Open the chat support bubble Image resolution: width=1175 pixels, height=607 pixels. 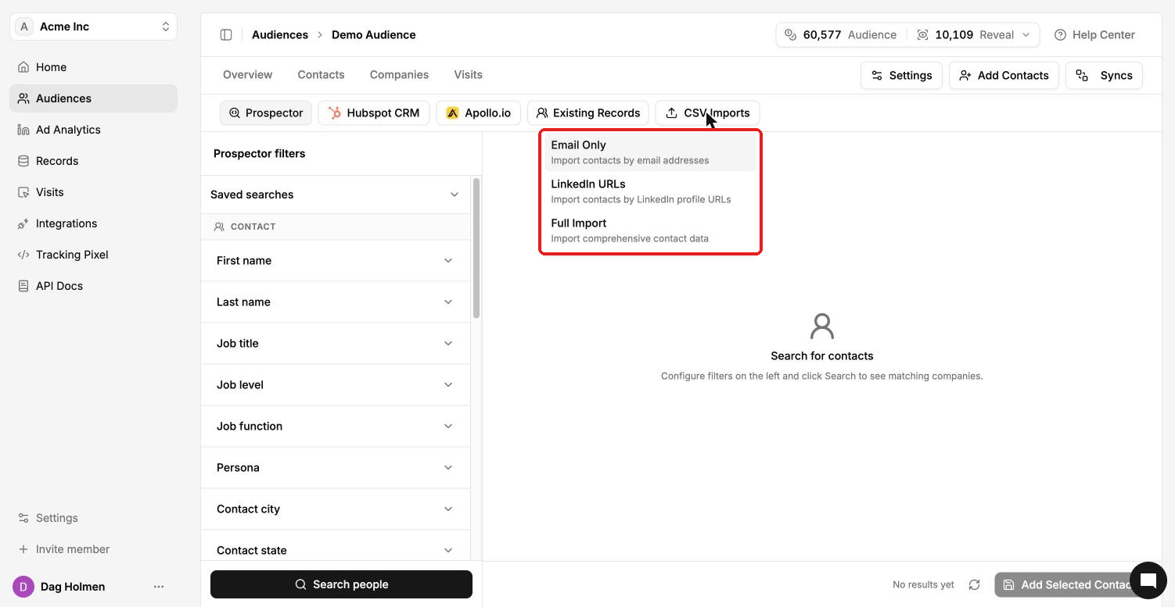click(x=1148, y=580)
